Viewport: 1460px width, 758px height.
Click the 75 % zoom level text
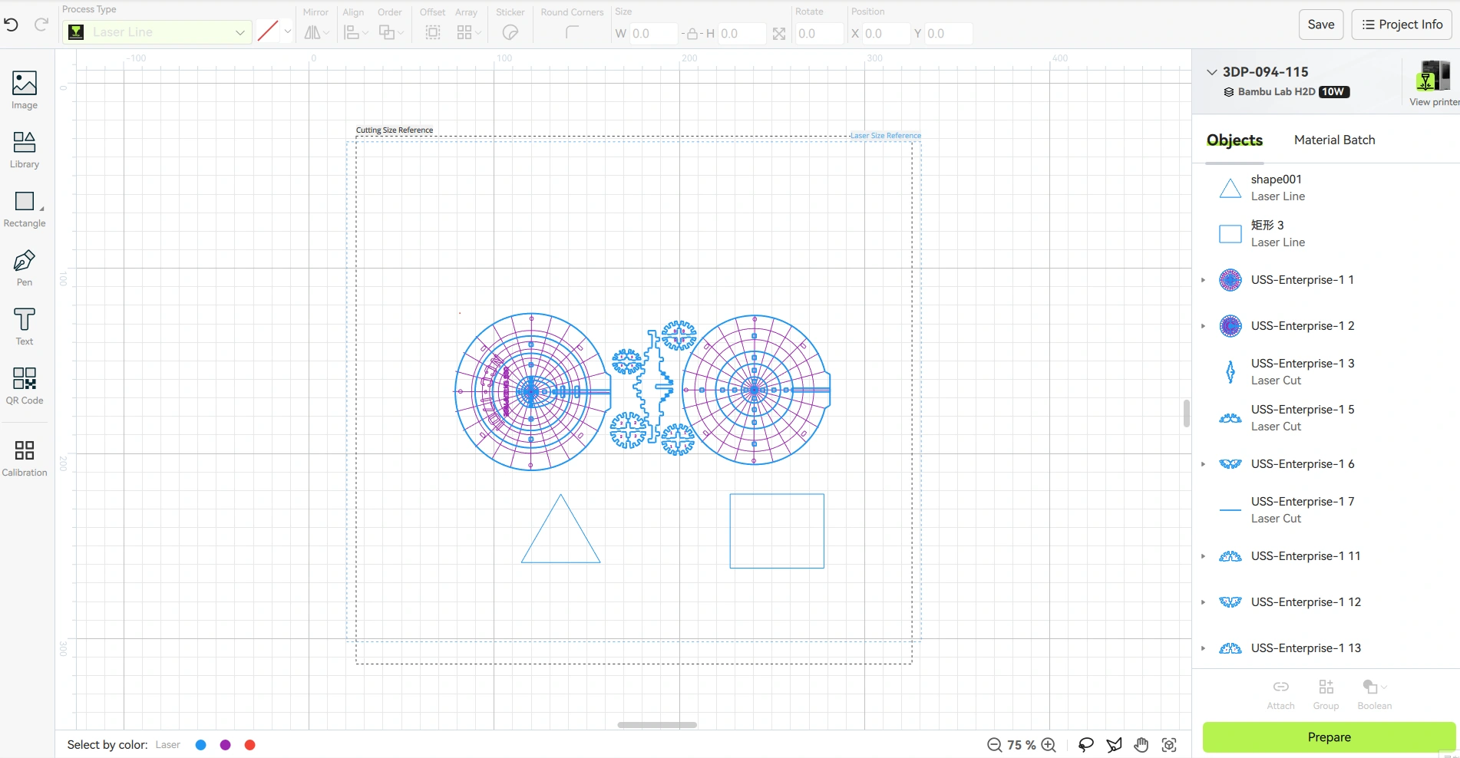coord(1022,745)
